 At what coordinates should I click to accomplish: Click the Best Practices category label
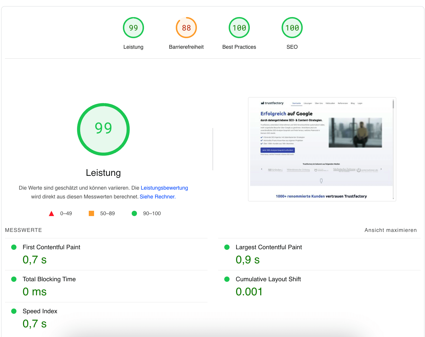(239, 47)
